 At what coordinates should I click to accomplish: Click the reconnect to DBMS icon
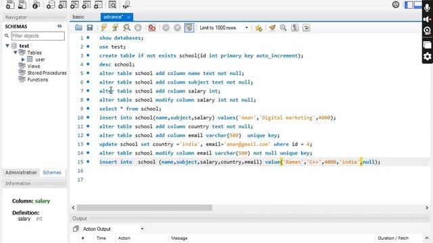[x=127, y=5]
